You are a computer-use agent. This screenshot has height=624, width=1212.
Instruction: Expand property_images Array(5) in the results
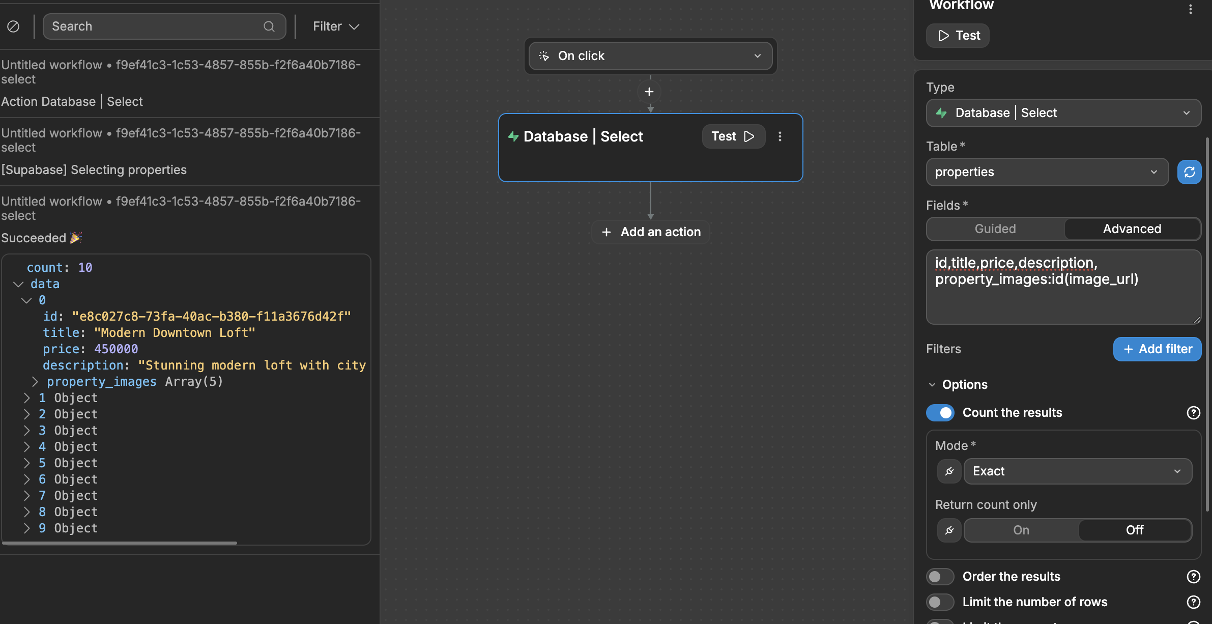point(35,381)
